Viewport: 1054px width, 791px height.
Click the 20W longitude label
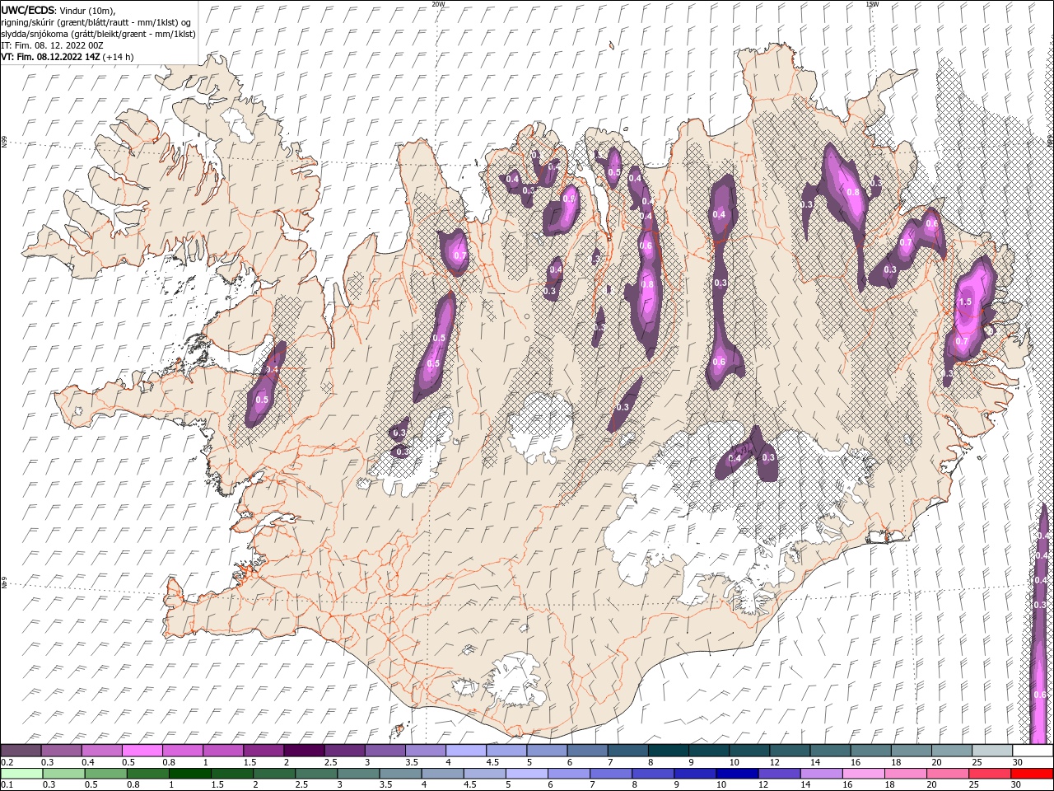click(438, 4)
